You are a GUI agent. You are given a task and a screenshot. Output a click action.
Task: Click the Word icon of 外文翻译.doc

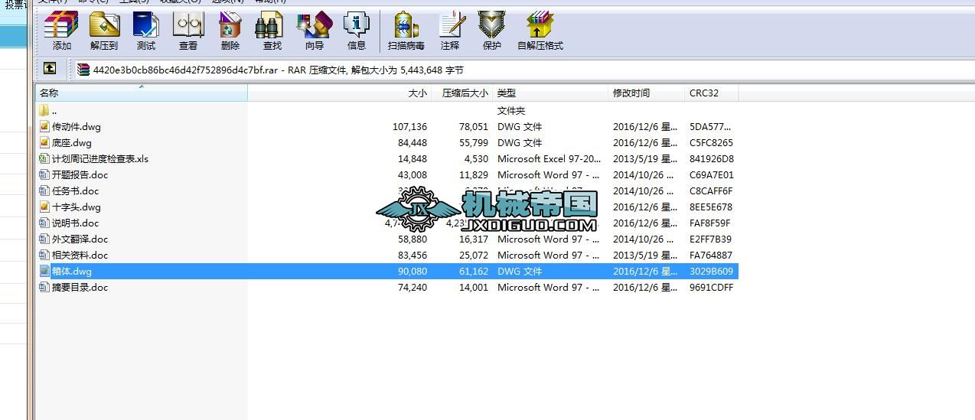(x=44, y=239)
